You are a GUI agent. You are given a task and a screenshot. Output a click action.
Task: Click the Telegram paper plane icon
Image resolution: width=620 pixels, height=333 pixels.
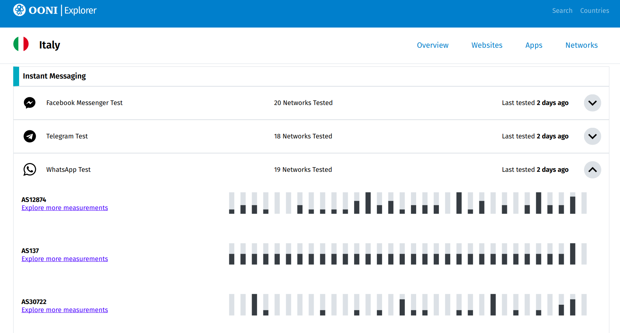pos(30,136)
